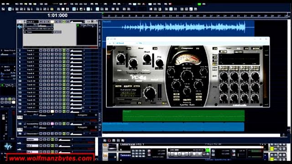Toggle the EQ section on button in VC-64

point(215,49)
